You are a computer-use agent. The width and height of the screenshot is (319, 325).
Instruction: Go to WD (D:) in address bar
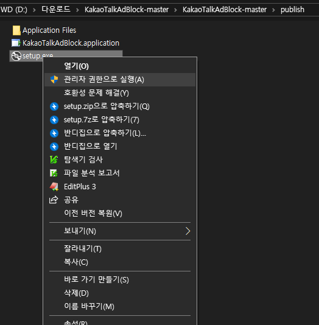click(x=13, y=10)
